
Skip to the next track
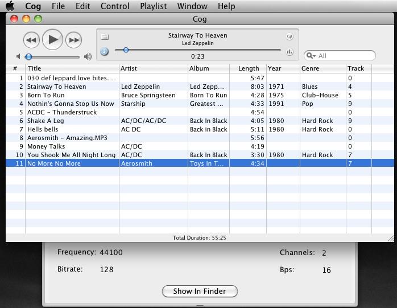click(x=73, y=40)
